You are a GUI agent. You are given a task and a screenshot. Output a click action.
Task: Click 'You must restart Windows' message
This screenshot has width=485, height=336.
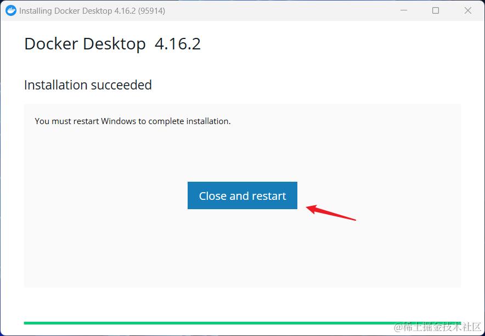133,121
